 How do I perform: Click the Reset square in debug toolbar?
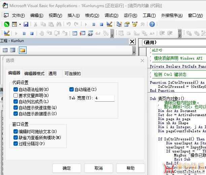point(32,34)
